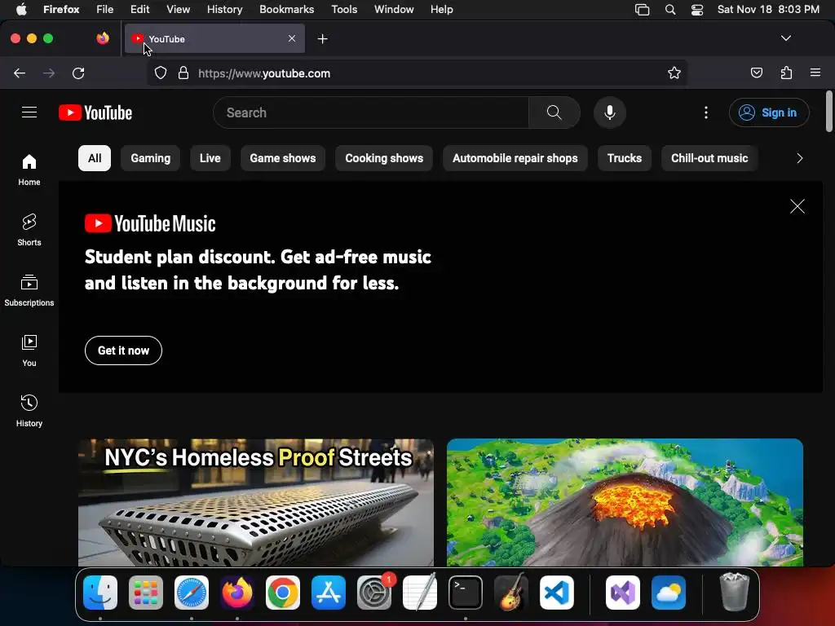Open Firefox application menu
The width and height of the screenshot is (835, 626).
[815, 73]
